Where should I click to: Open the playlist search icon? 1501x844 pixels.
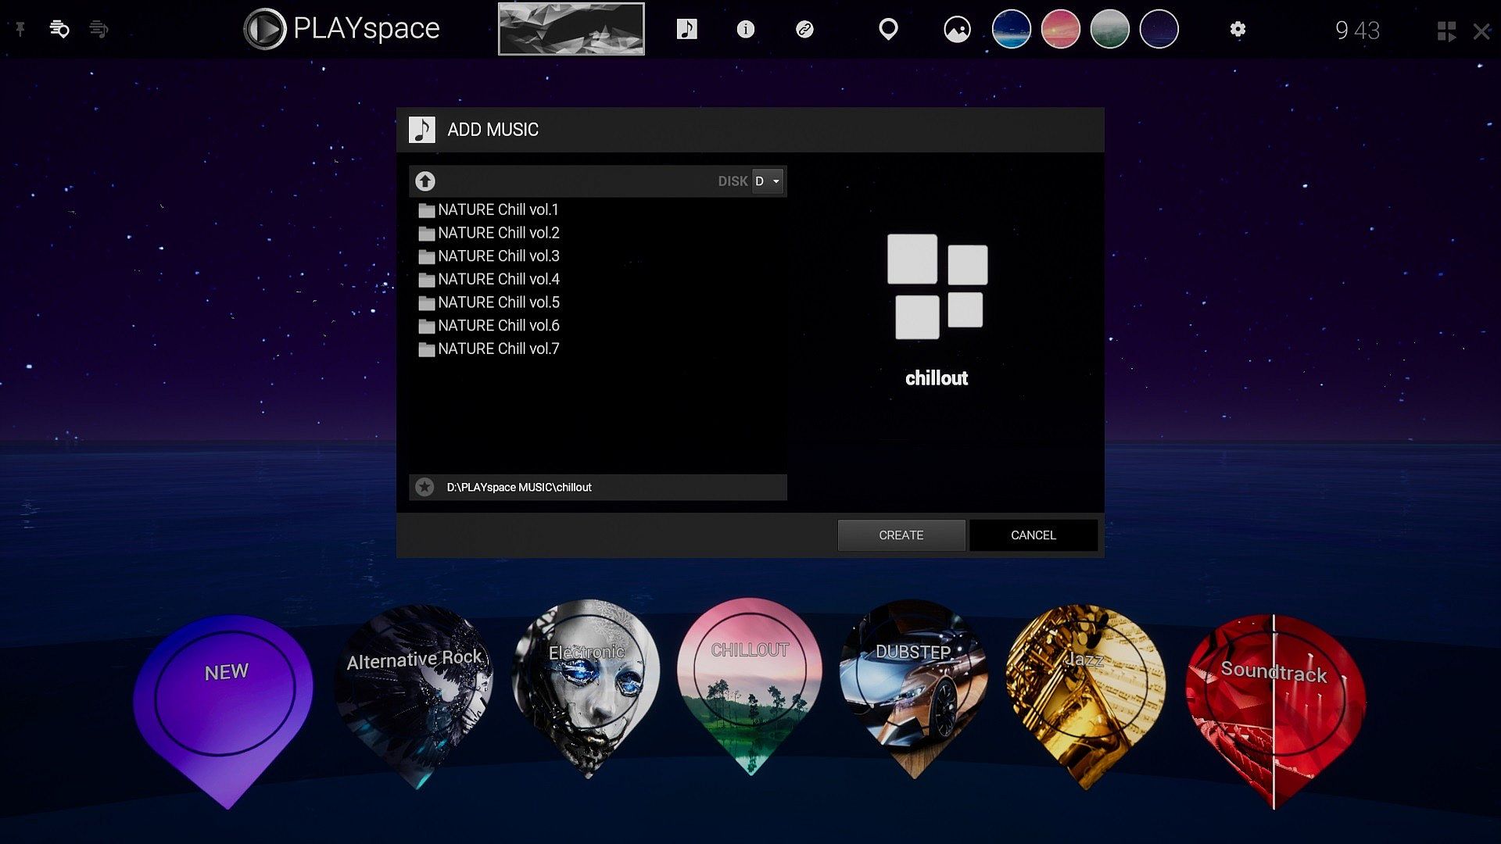coord(59,30)
